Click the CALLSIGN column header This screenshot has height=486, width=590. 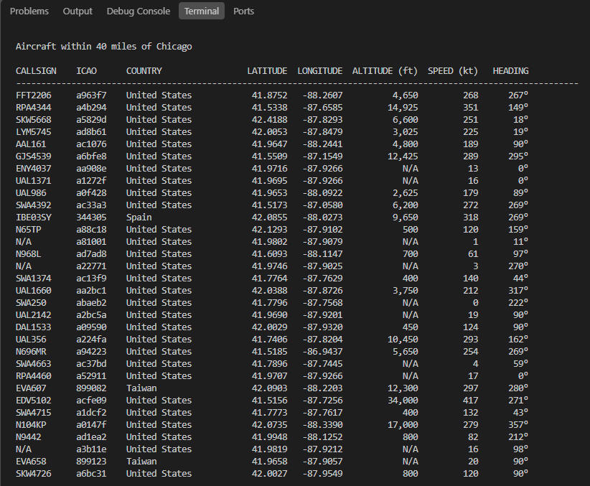click(36, 71)
